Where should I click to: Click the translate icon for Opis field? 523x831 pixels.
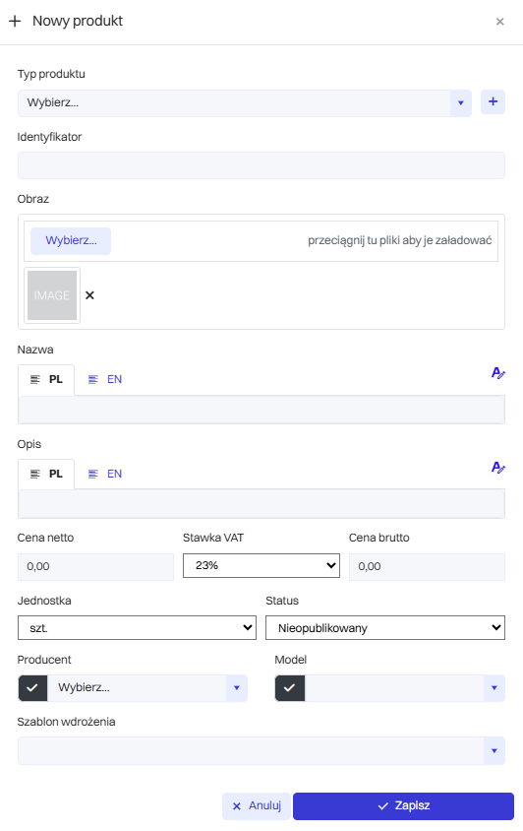tap(497, 468)
